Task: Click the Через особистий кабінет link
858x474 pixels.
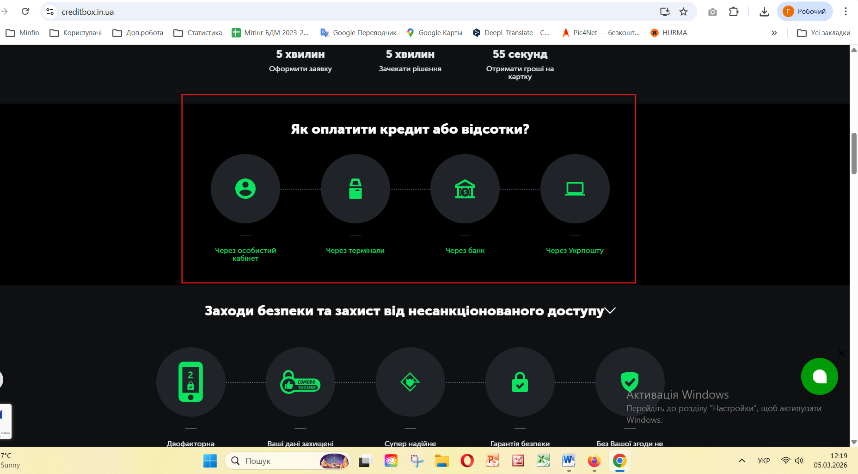Action: click(x=245, y=254)
